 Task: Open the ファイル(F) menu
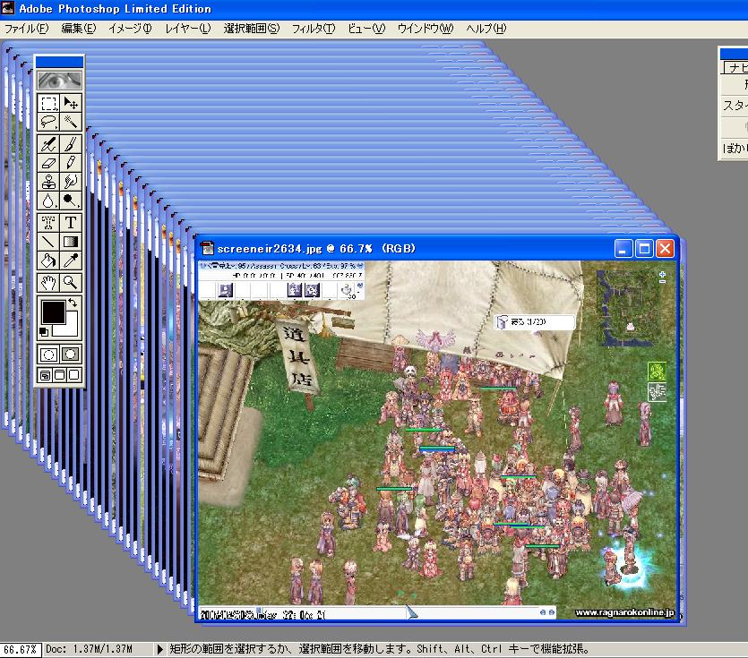(26, 29)
